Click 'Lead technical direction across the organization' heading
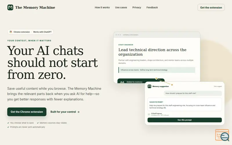 (153, 52)
